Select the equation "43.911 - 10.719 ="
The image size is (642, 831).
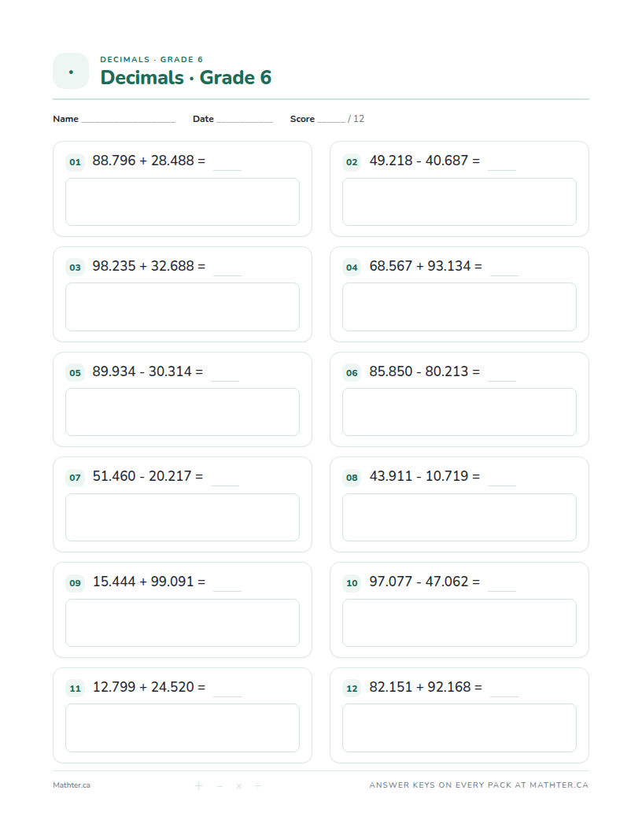point(425,476)
